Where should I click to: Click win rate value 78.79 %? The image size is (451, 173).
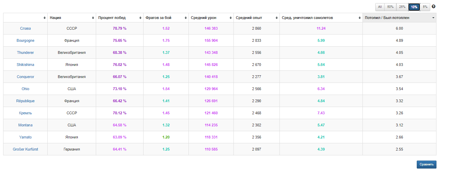[120, 28]
